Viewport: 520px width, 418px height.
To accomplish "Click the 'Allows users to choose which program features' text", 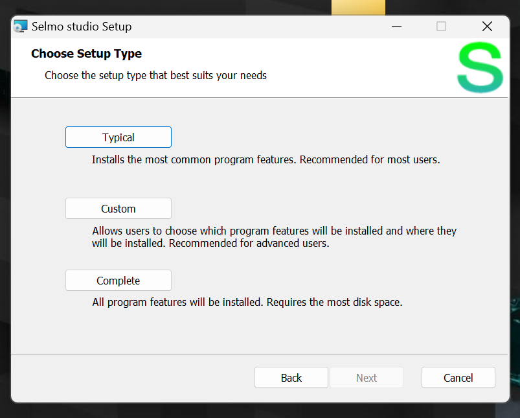I will [x=275, y=237].
